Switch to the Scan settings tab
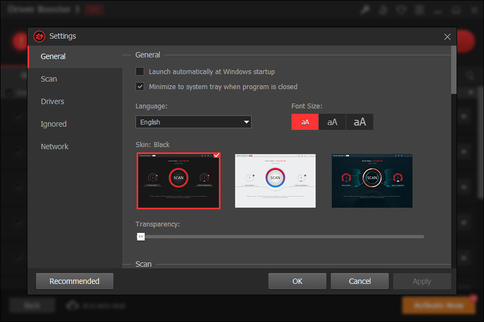484x322 pixels. pyautogui.click(x=48, y=78)
